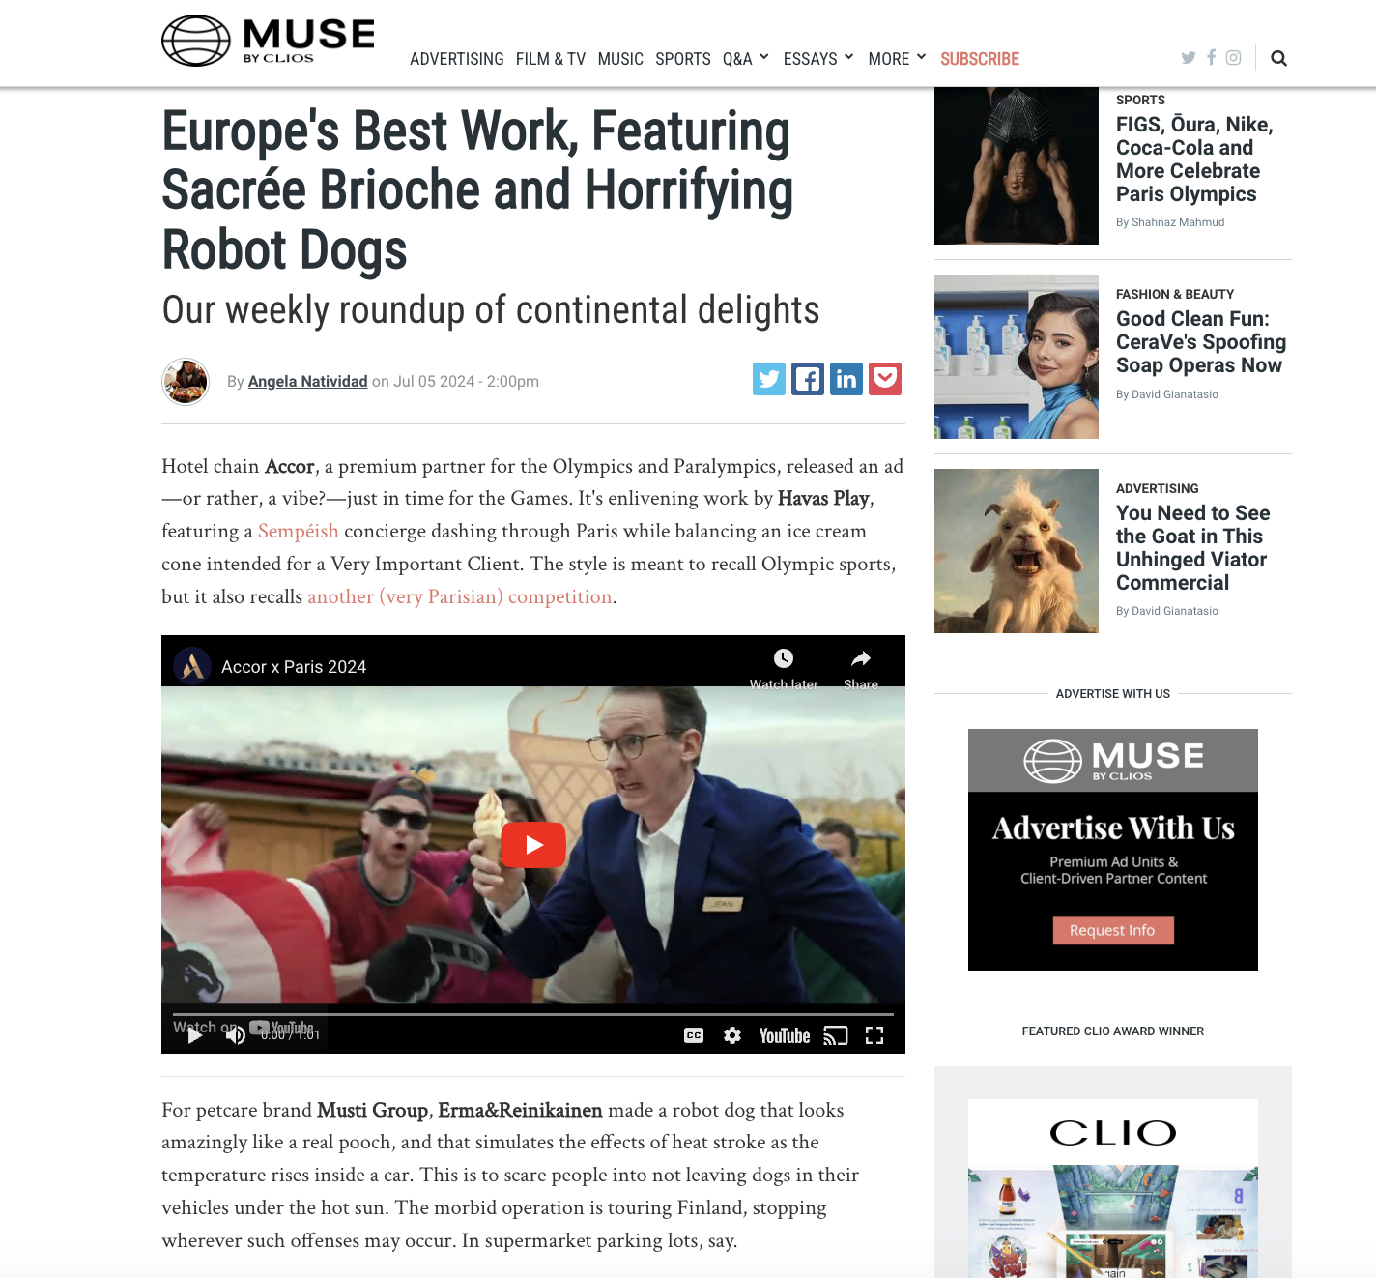Open the header Twitter icon

point(1189,58)
